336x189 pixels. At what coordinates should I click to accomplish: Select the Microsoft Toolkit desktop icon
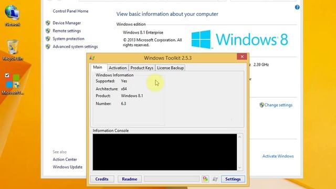pyautogui.click(x=13, y=84)
